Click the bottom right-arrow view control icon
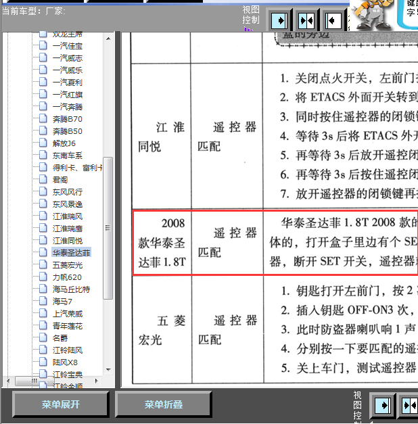The height and width of the screenshot is (424, 418). (382, 405)
